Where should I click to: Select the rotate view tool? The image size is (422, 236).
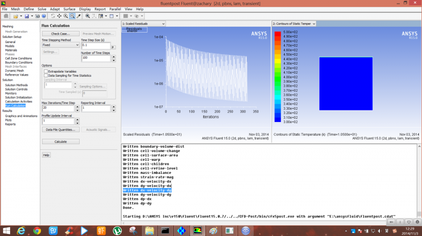pyautogui.click(x=52, y=16)
